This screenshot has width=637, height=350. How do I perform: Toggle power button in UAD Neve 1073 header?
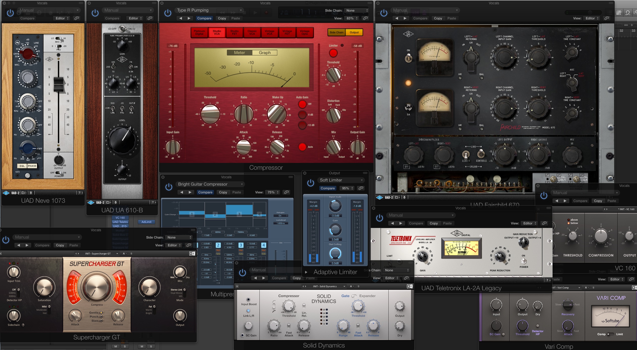10,13
